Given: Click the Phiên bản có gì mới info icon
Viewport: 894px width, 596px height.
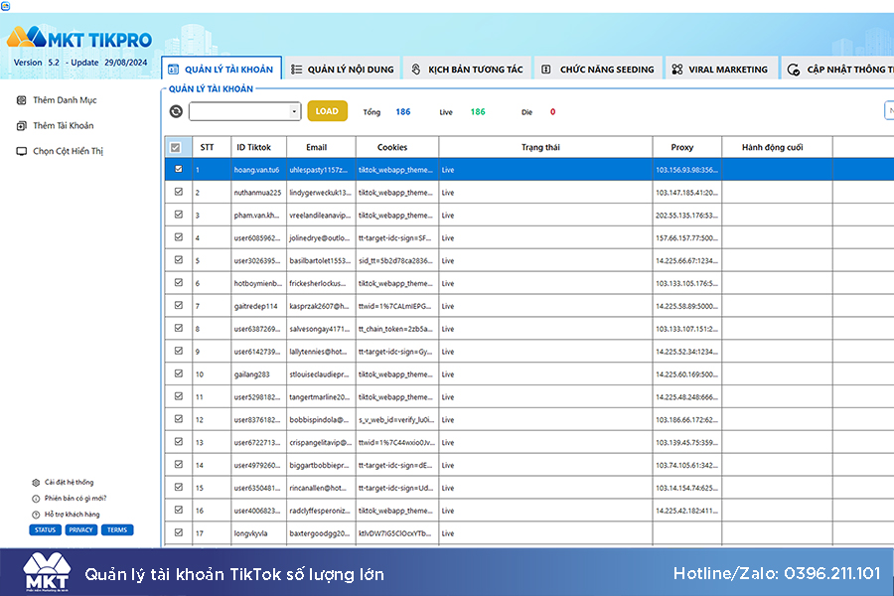Looking at the screenshot, I should coord(36,499).
